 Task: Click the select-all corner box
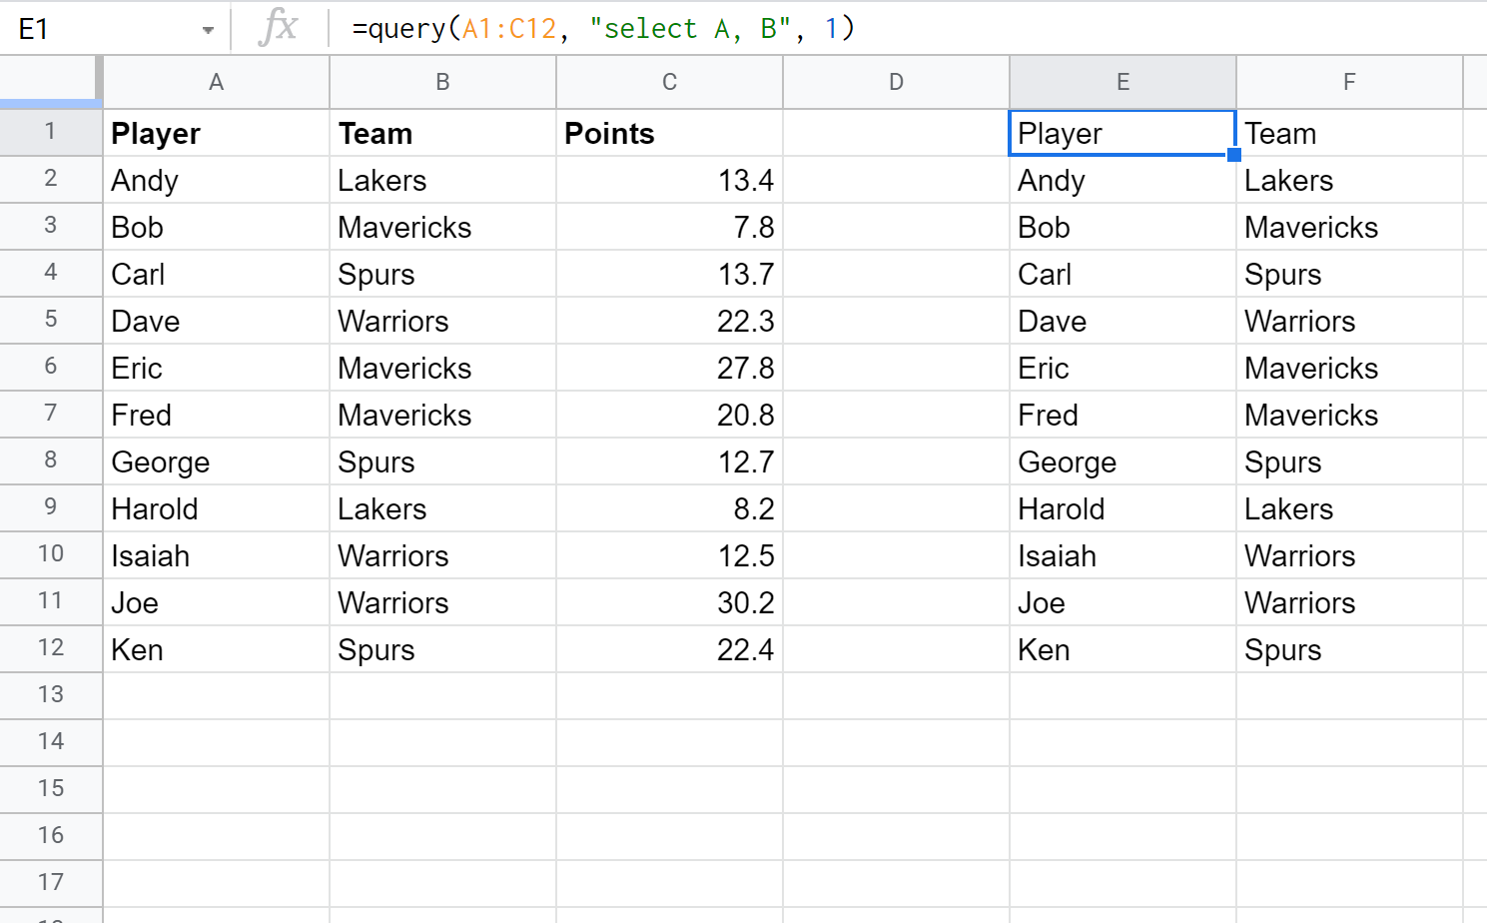pyautogui.click(x=50, y=81)
